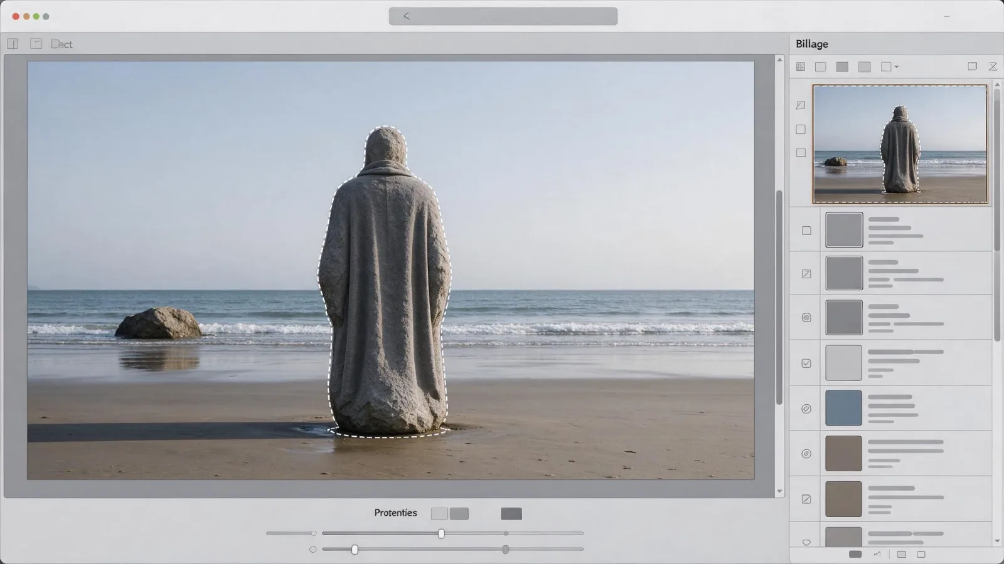Image resolution: width=1004 pixels, height=564 pixels.
Task: Click the triangle flag icon in bottom panel bar
Action: tap(877, 554)
